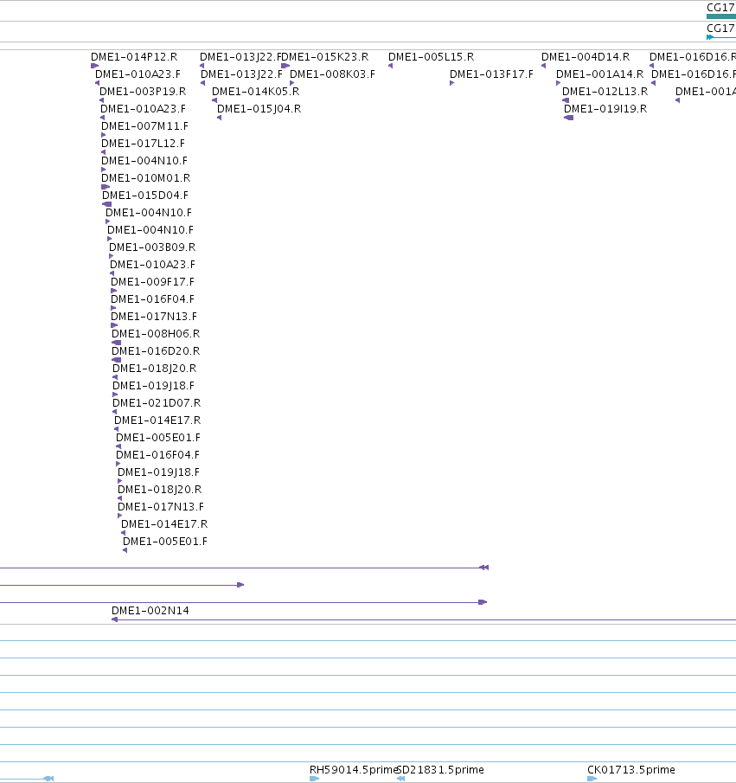Click the arrow glyph under DME1-015D04.F
The image size is (736, 783).
(x=107, y=204)
